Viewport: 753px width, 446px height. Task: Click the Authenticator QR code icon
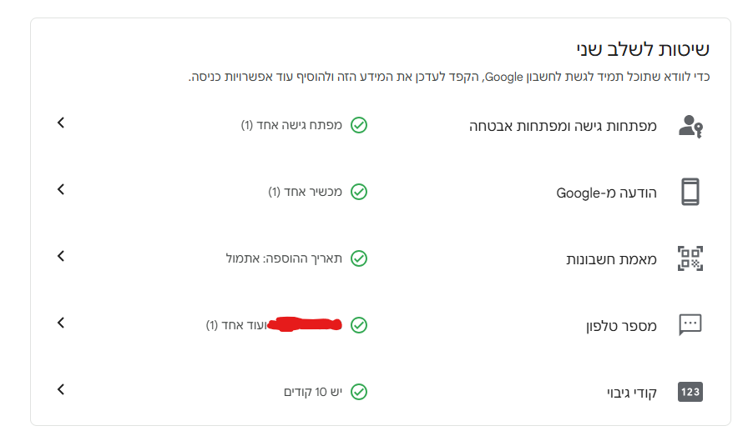[690, 258]
